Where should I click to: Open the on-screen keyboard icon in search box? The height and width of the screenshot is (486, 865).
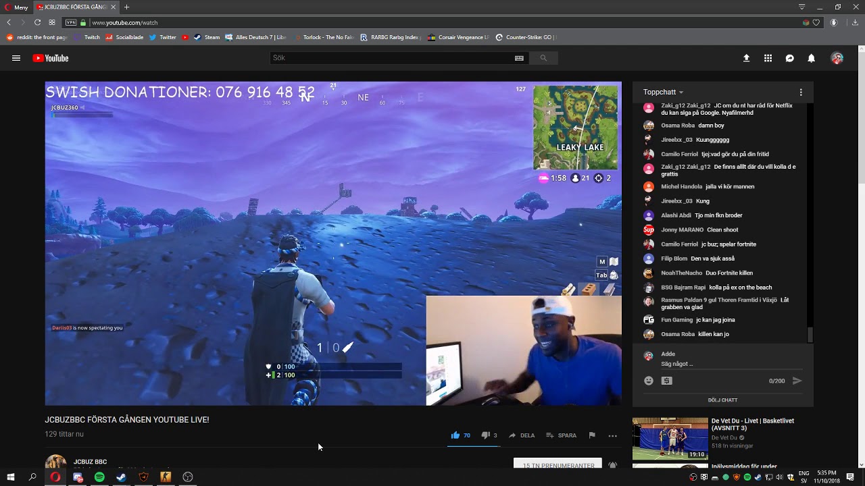click(519, 58)
